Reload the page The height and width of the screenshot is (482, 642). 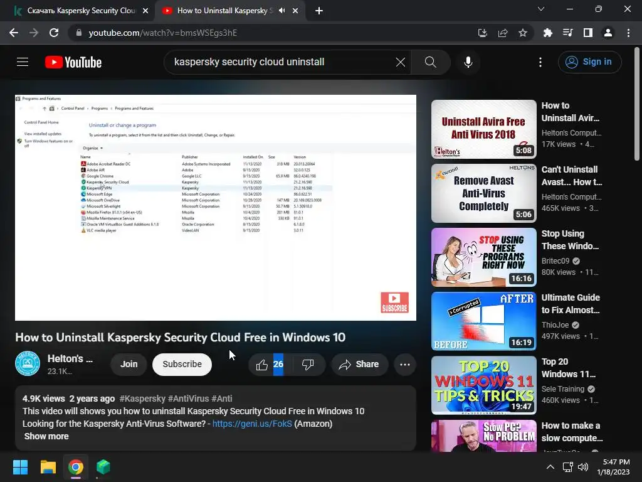coord(54,33)
